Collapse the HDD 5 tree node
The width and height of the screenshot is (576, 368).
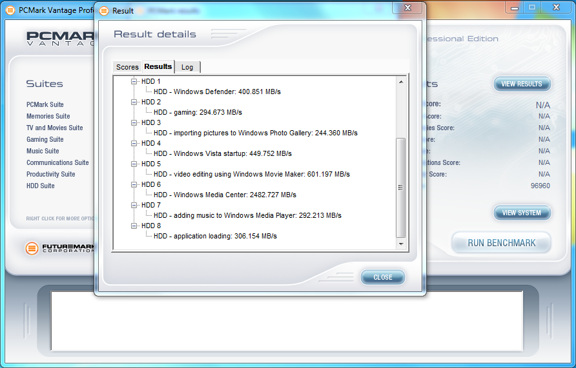[134, 164]
